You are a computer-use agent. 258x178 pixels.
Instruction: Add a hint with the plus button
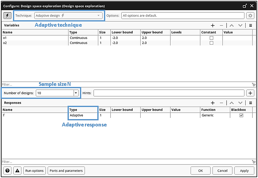[x=250, y=93]
